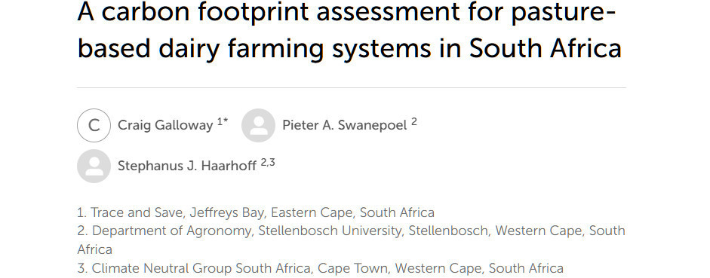Click superscript 1* beside Craig Galloway
Viewport: 710px width, 278px height.
point(223,121)
